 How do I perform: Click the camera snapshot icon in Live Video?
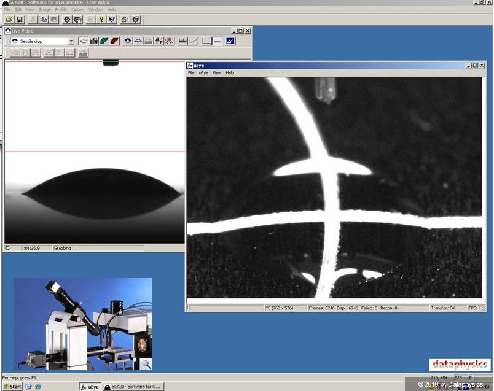pos(94,41)
